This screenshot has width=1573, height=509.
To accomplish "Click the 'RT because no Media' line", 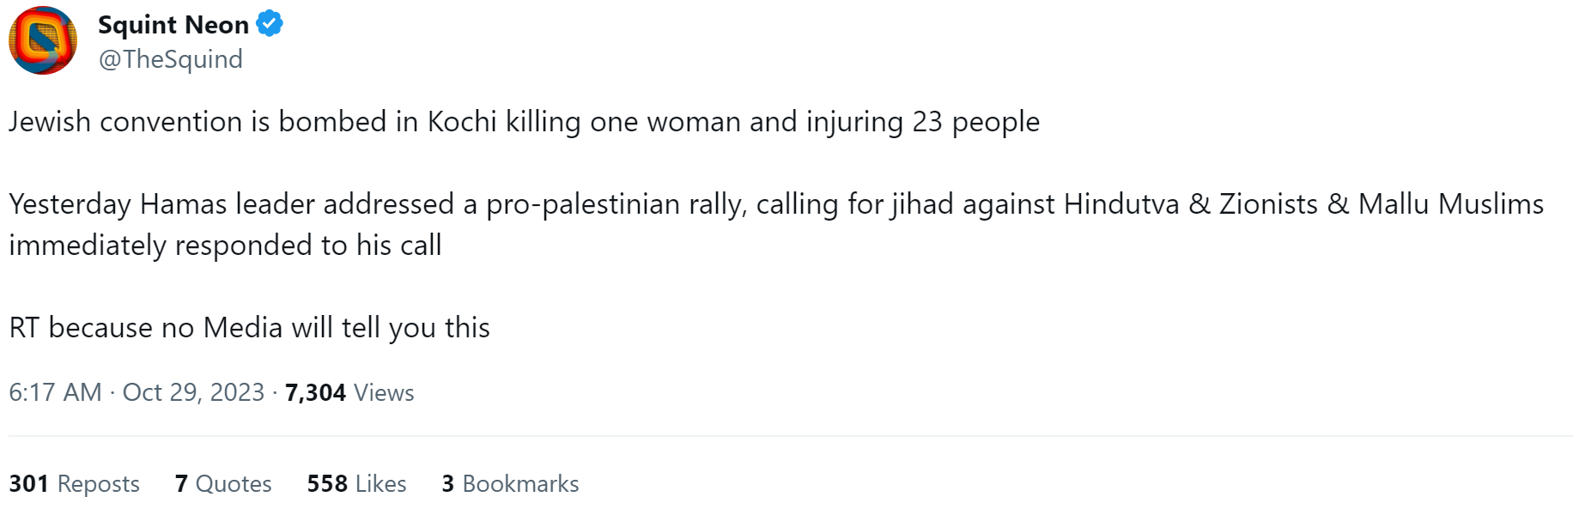I will 250,328.
